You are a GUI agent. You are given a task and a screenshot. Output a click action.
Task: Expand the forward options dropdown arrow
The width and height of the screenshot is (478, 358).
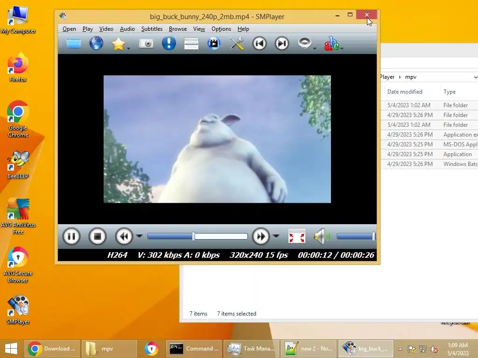click(276, 236)
